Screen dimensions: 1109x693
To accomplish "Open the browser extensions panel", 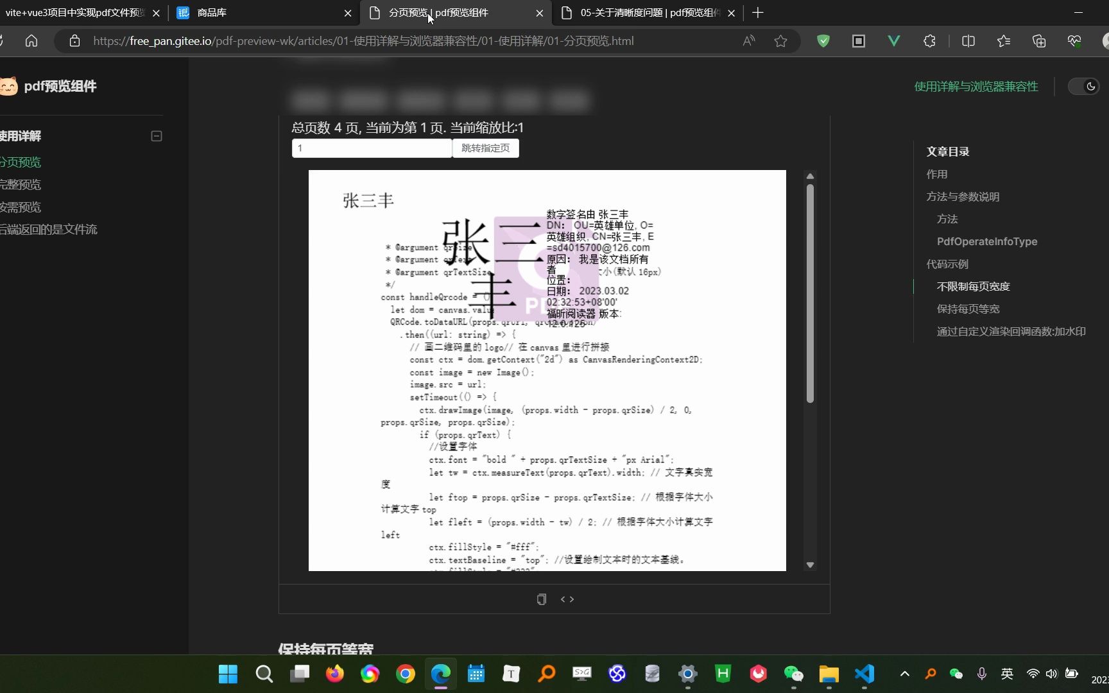I will coord(929,40).
